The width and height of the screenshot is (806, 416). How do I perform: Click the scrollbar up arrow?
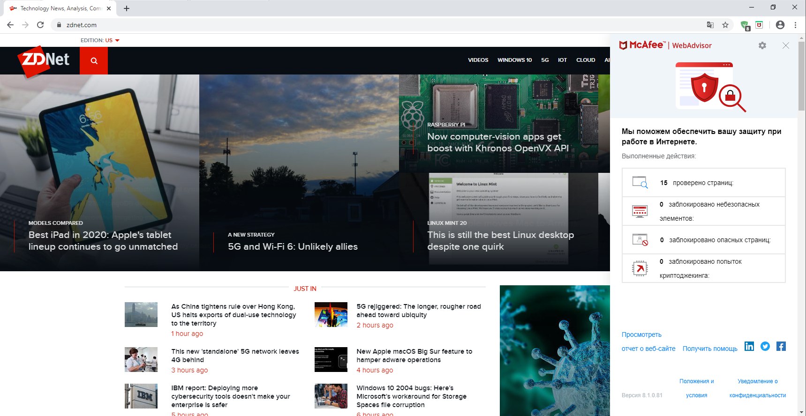coord(802,37)
